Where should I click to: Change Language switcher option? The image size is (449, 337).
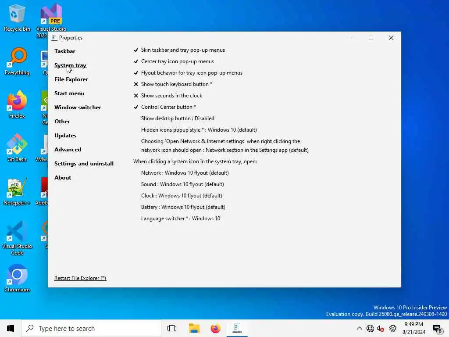(181, 219)
